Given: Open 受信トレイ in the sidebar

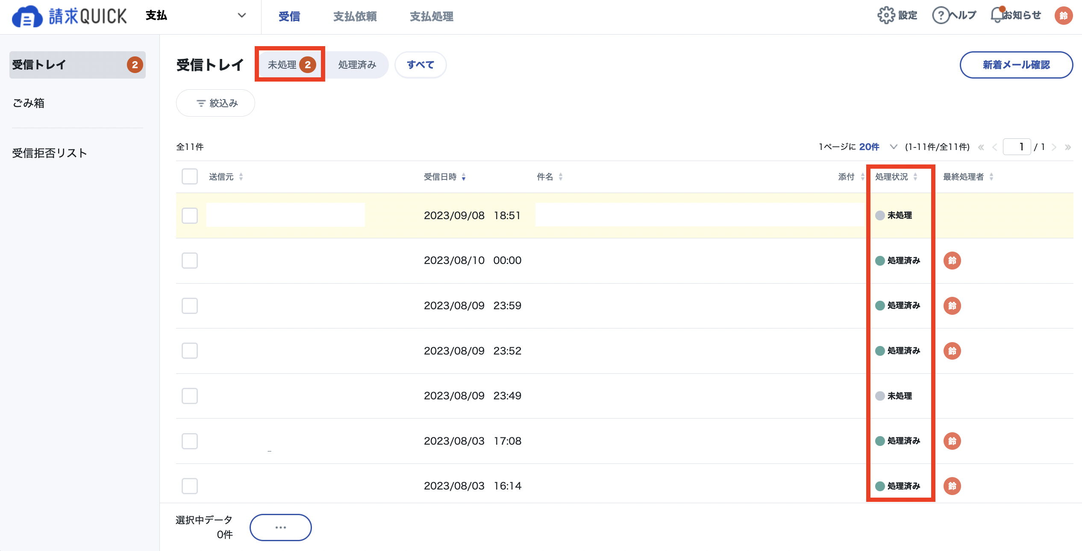Looking at the screenshot, I should 77,65.
